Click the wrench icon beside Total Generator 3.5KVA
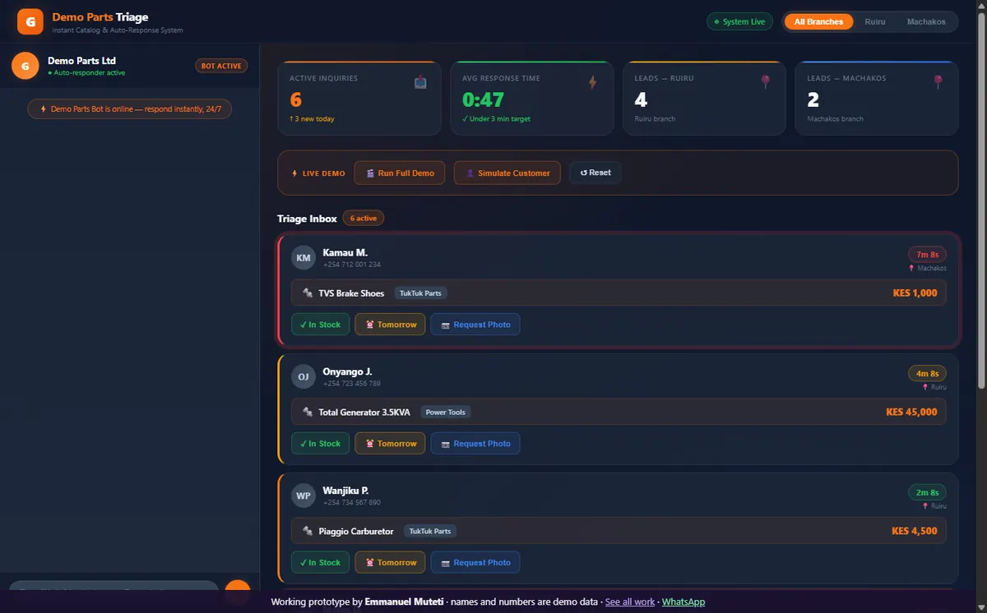Image resolution: width=987 pixels, height=613 pixels. click(307, 412)
